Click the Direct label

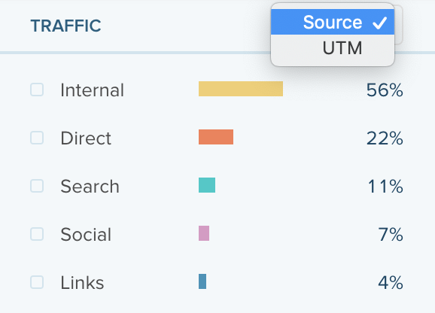[x=86, y=138]
